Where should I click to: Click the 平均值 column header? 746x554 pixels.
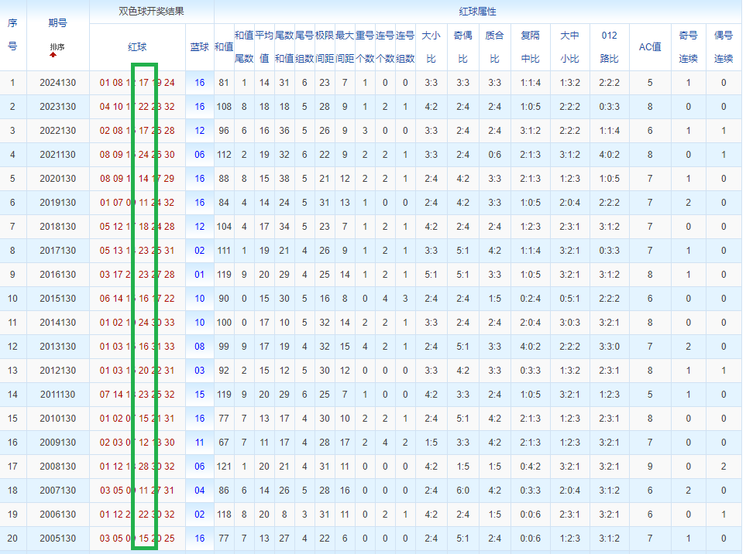[264, 46]
